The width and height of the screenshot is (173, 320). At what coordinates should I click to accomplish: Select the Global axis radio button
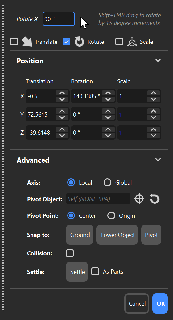point(107,182)
